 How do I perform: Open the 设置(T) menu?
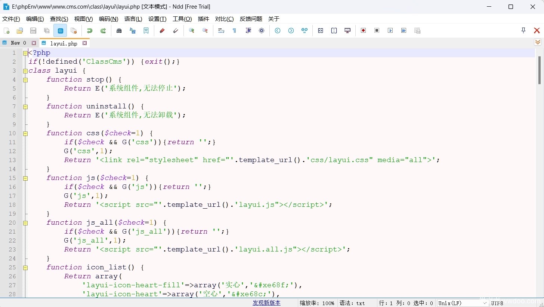point(157,19)
